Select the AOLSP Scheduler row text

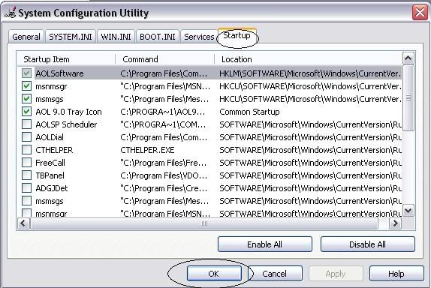[x=66, y=124]
